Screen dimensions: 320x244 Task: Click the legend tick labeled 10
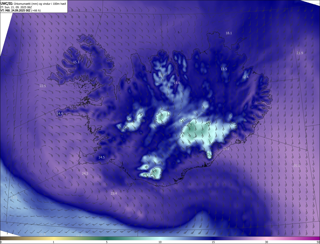(x=160, y=242)
